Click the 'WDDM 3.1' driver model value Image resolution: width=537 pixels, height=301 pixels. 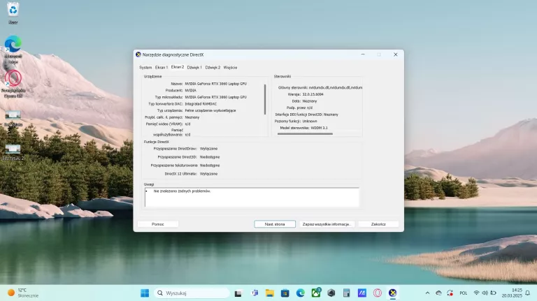(319, 128)
